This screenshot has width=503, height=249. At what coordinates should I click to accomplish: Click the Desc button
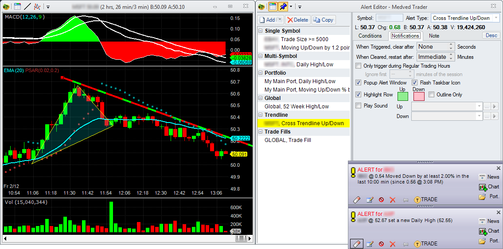click(491, 35)
